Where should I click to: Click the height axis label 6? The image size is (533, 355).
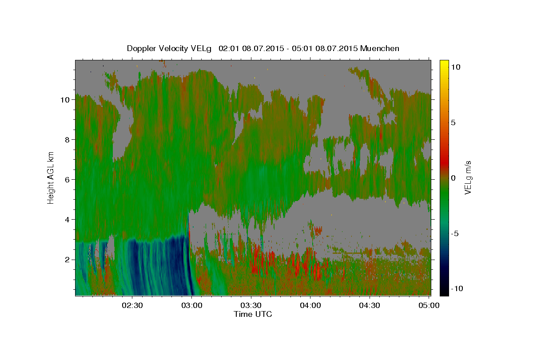click(x=68, y=179)
